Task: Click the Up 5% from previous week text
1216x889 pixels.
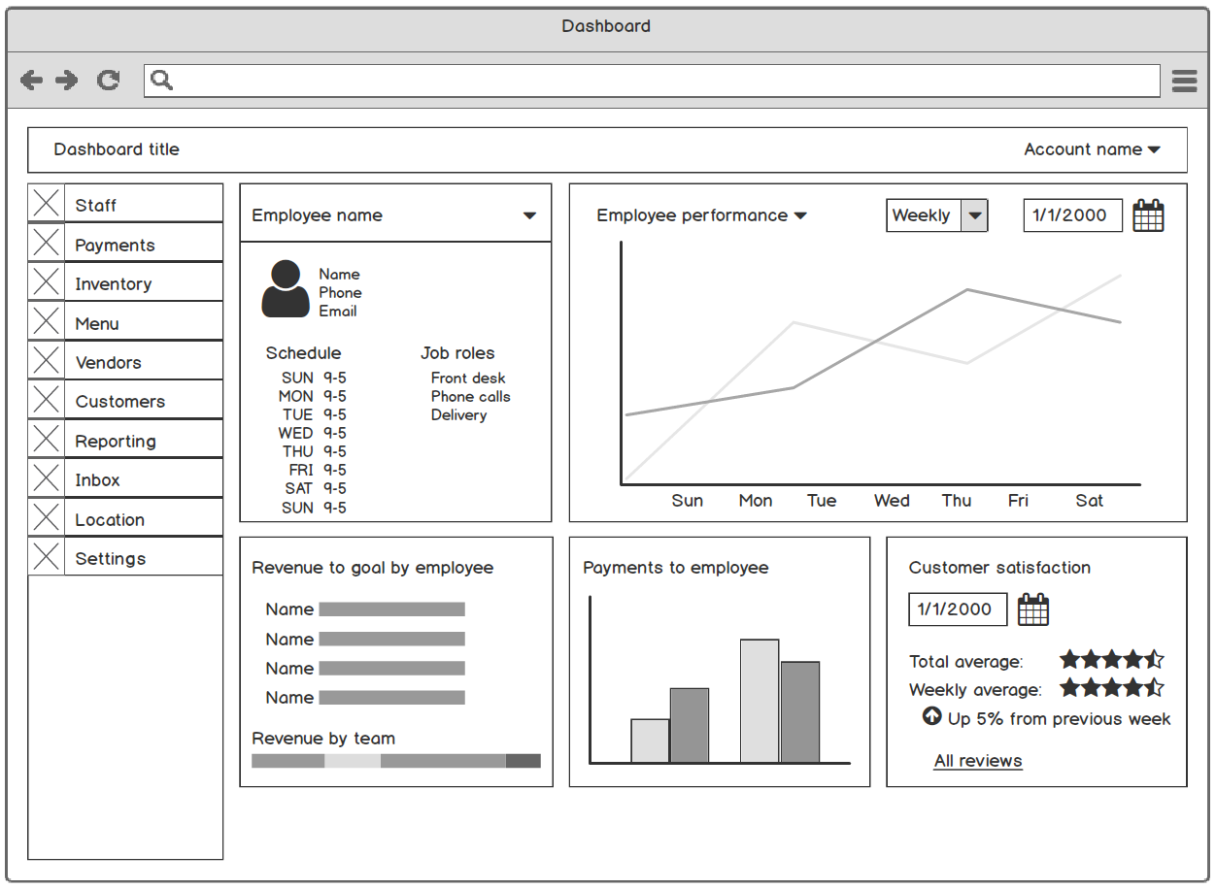Action: tap(1059, 719)
